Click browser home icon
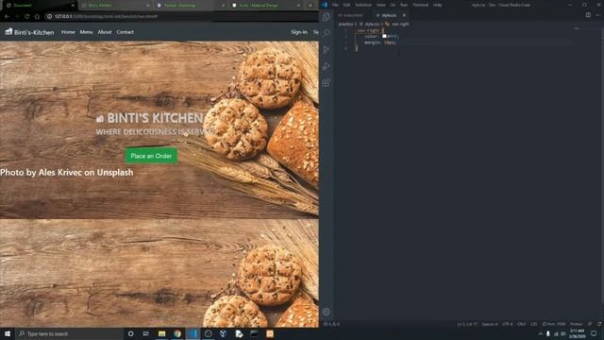The image size is (604, 340). [x=37, y=17]
